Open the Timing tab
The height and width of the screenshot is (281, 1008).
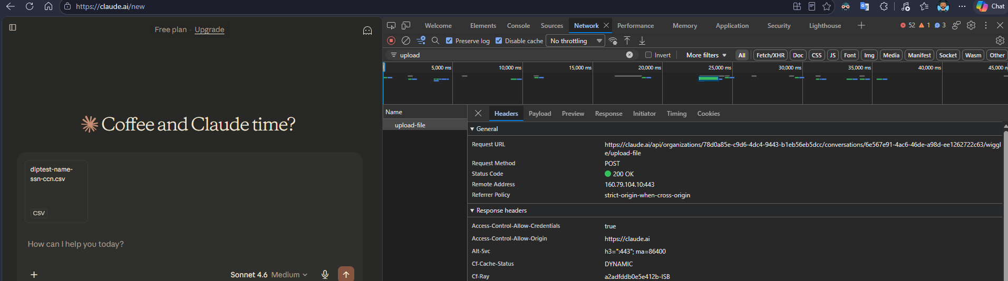(x=676, y=113)
